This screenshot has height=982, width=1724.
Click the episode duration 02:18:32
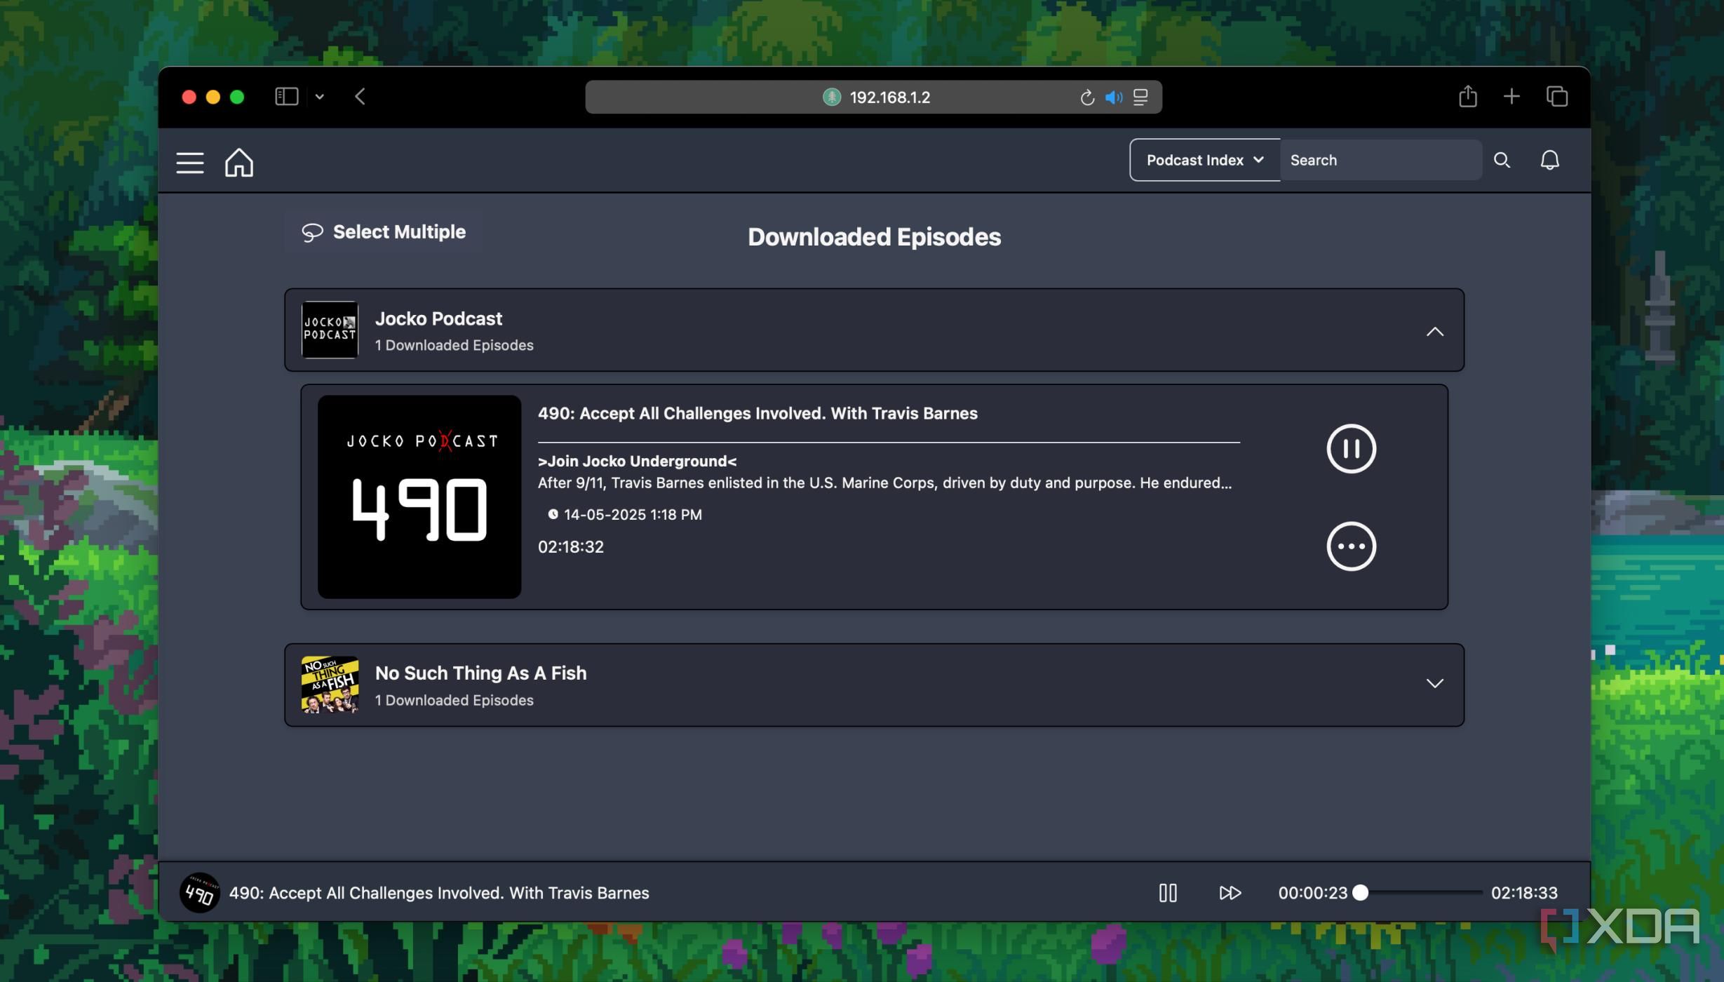[x=571, y=546]
